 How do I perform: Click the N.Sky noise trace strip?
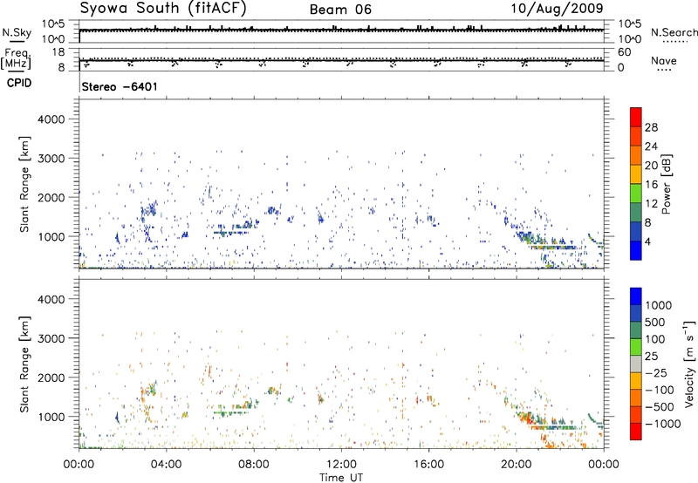(x=341, y=31)
